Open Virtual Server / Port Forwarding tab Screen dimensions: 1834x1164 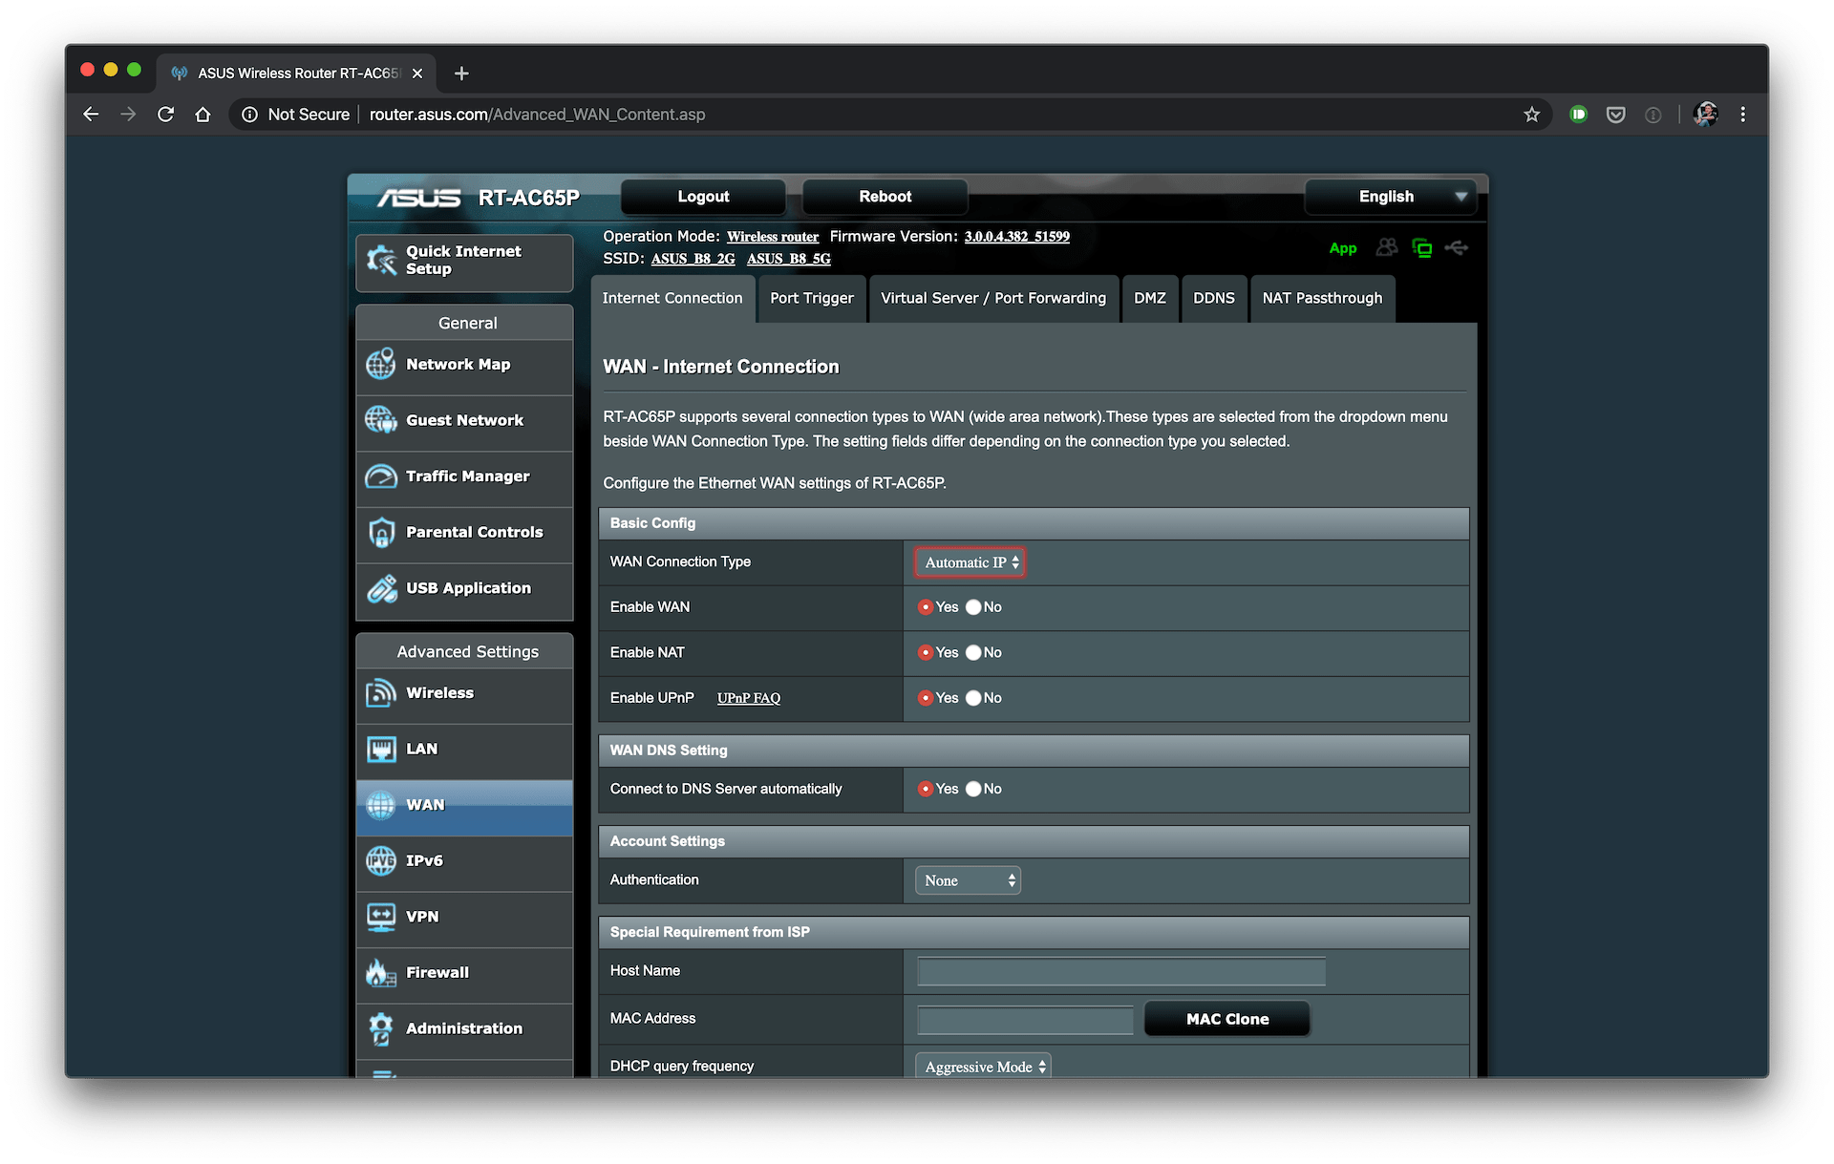[x=993, y=298]
